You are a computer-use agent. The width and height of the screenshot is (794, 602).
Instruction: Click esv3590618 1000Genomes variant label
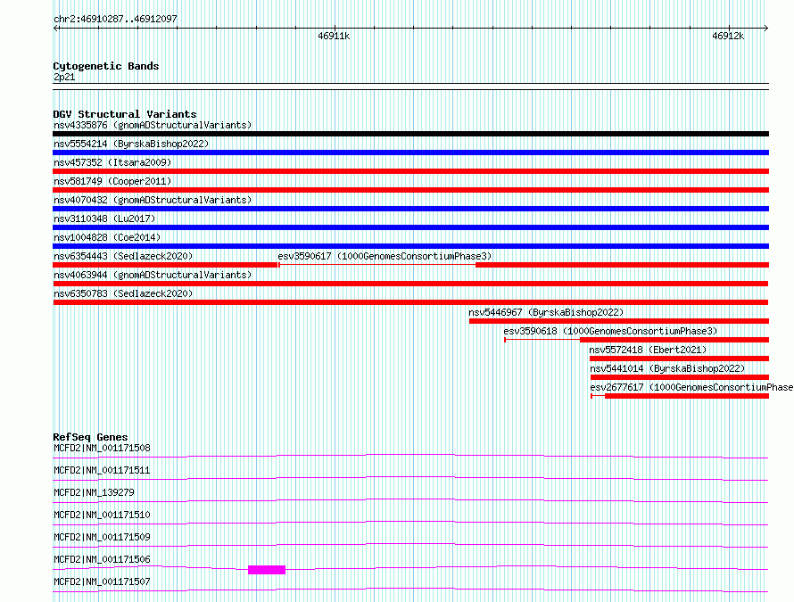(x=610, y=331)
